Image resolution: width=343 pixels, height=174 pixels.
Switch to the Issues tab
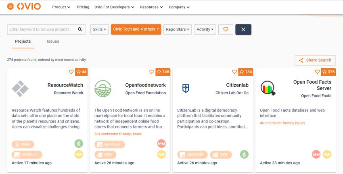[53, 41]
